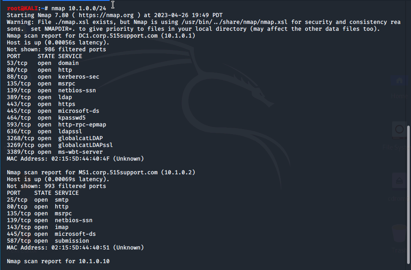
Task: Select the File System drive icon
Action: tap(399, 130)
